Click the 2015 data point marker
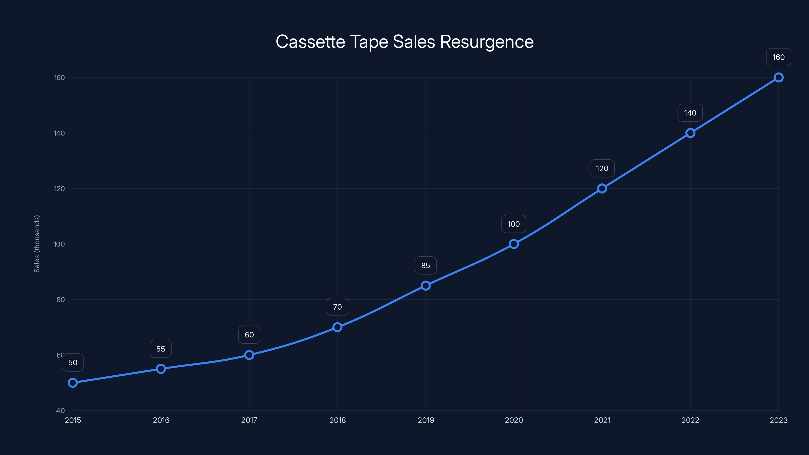Viewport: 809px width, 455px height. (x=73, y=382)
